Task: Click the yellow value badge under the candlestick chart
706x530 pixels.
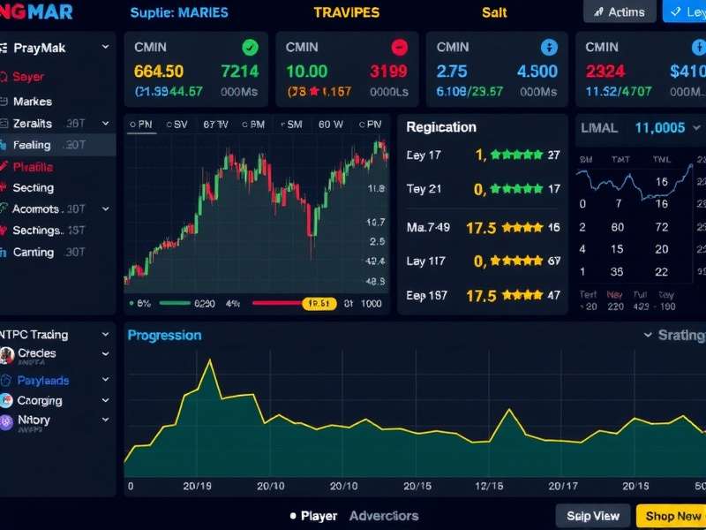Action: (319, 303)
